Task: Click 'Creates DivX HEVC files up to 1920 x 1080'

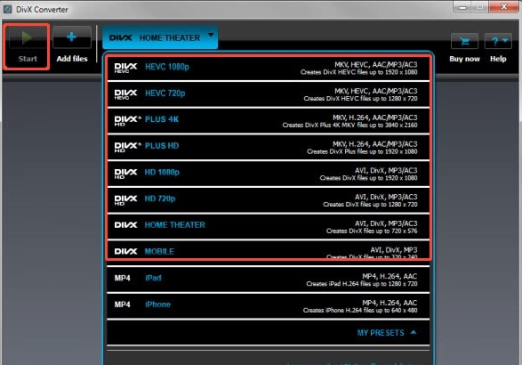Action: pyautogui.click(x=358, y=72)
